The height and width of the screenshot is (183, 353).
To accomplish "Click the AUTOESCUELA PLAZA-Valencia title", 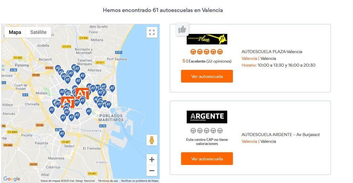I will tap(272, 52).
